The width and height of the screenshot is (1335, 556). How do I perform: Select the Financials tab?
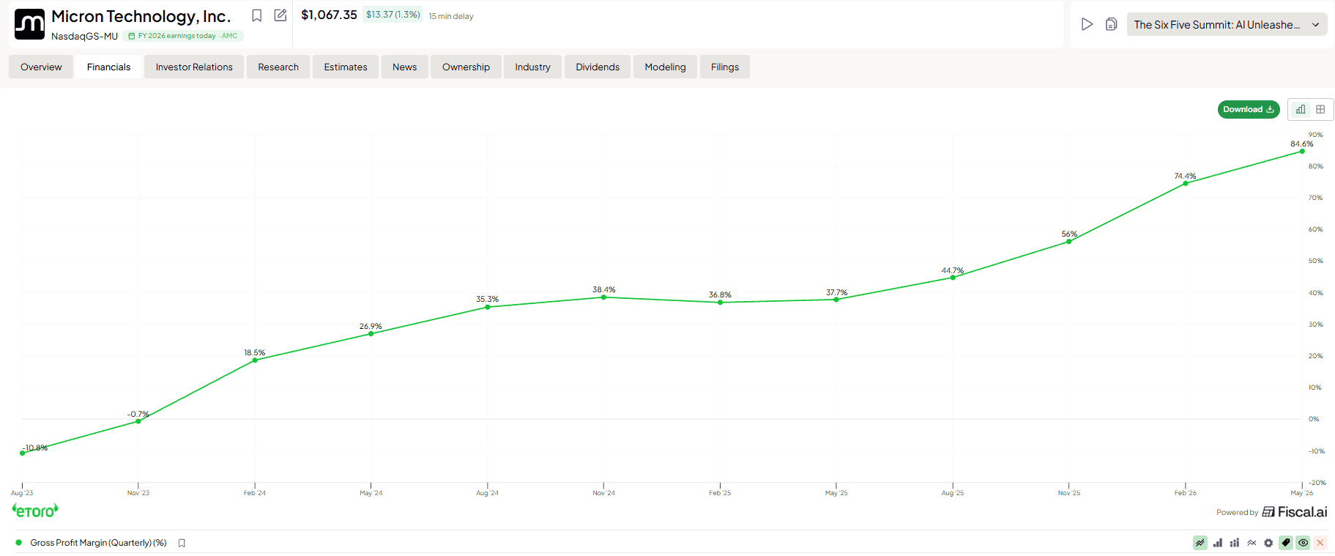(108, 67)
